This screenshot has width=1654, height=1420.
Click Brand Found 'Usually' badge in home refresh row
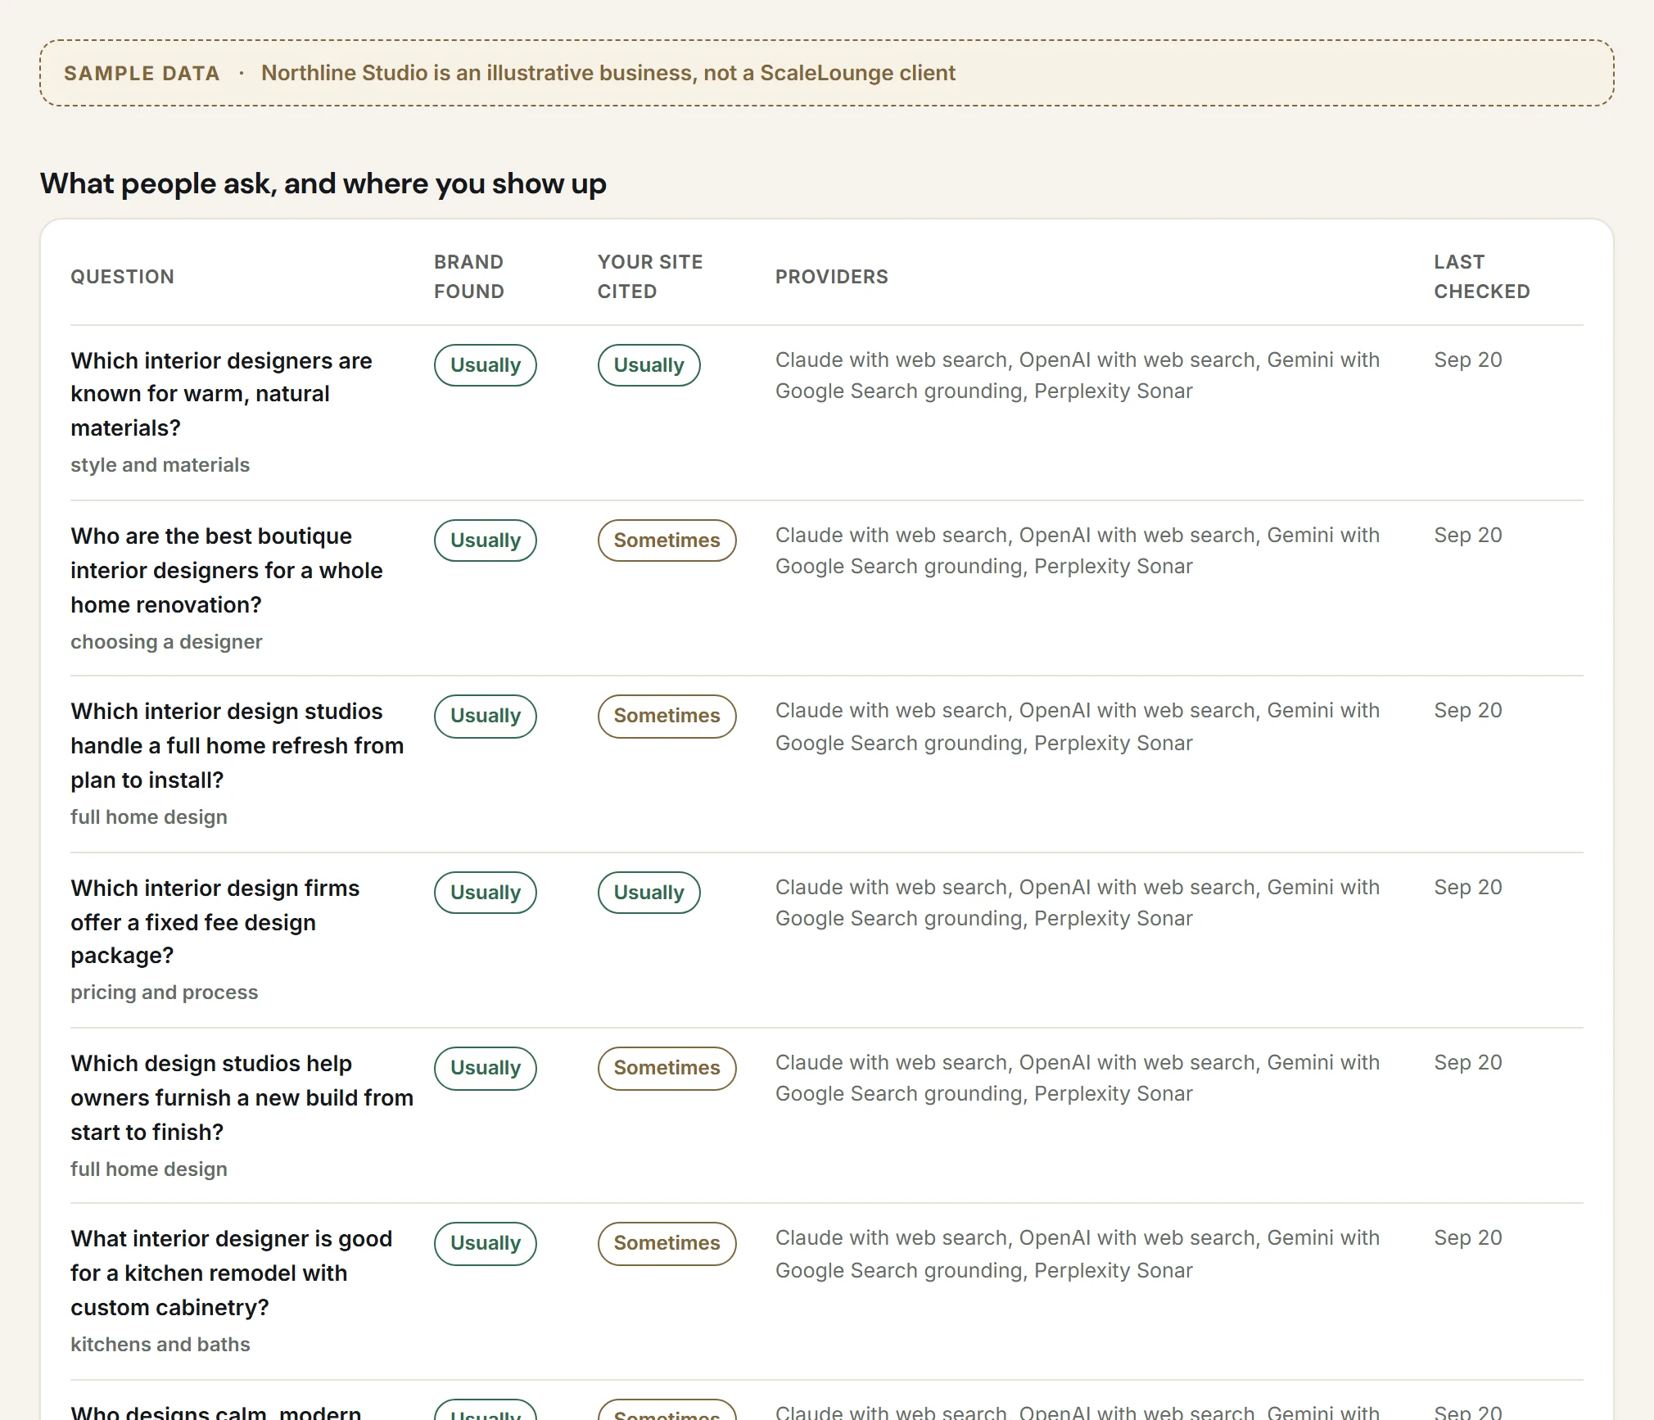click(486, 716)
